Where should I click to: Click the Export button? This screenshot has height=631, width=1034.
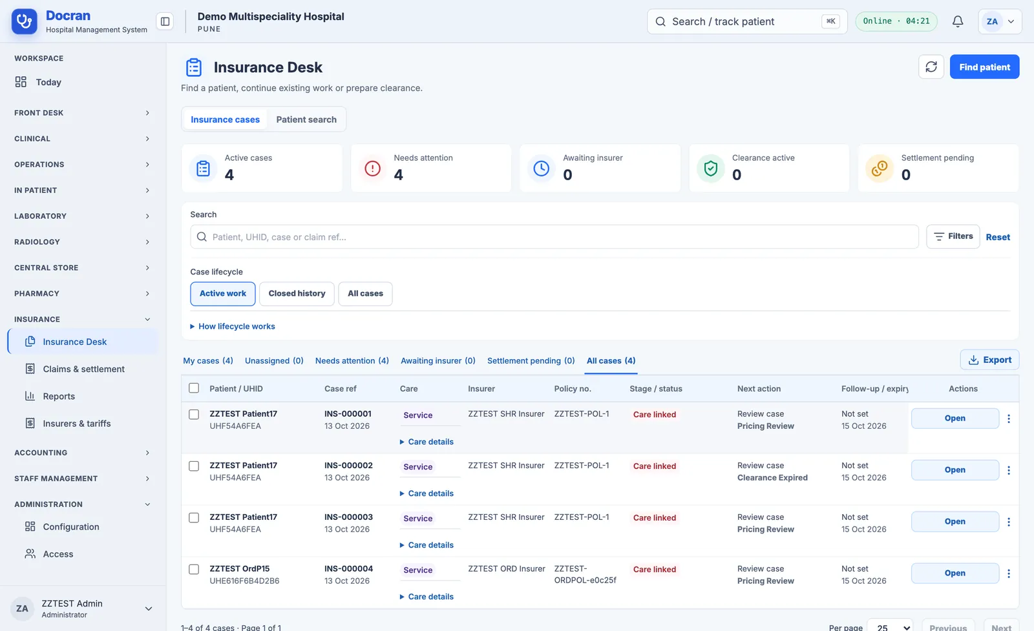[x=989, y=360]
